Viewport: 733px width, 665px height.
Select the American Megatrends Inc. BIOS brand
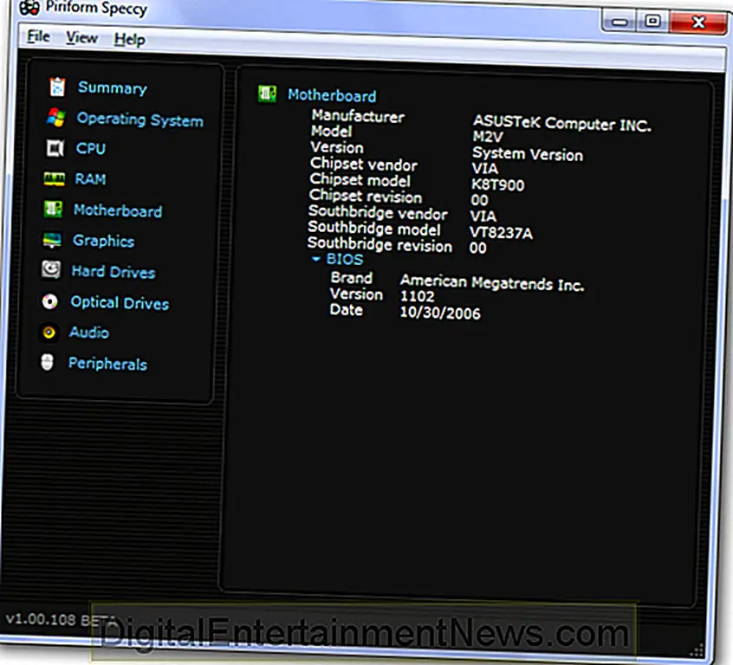(492, 282)
